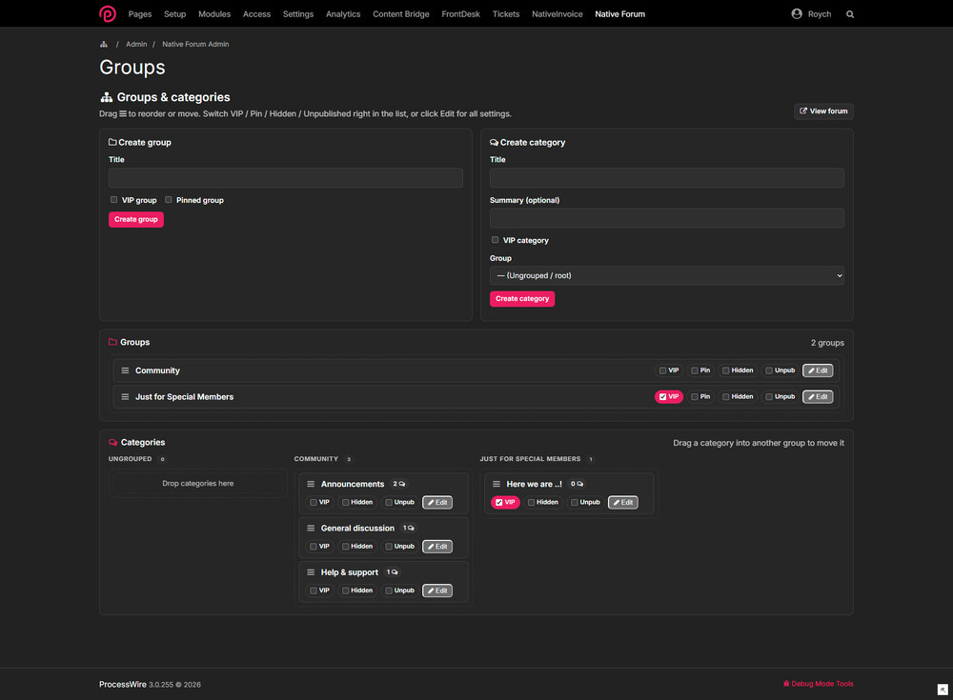Click the Create group button
This screenshot has height=700, width=953.
coord(136,219)
